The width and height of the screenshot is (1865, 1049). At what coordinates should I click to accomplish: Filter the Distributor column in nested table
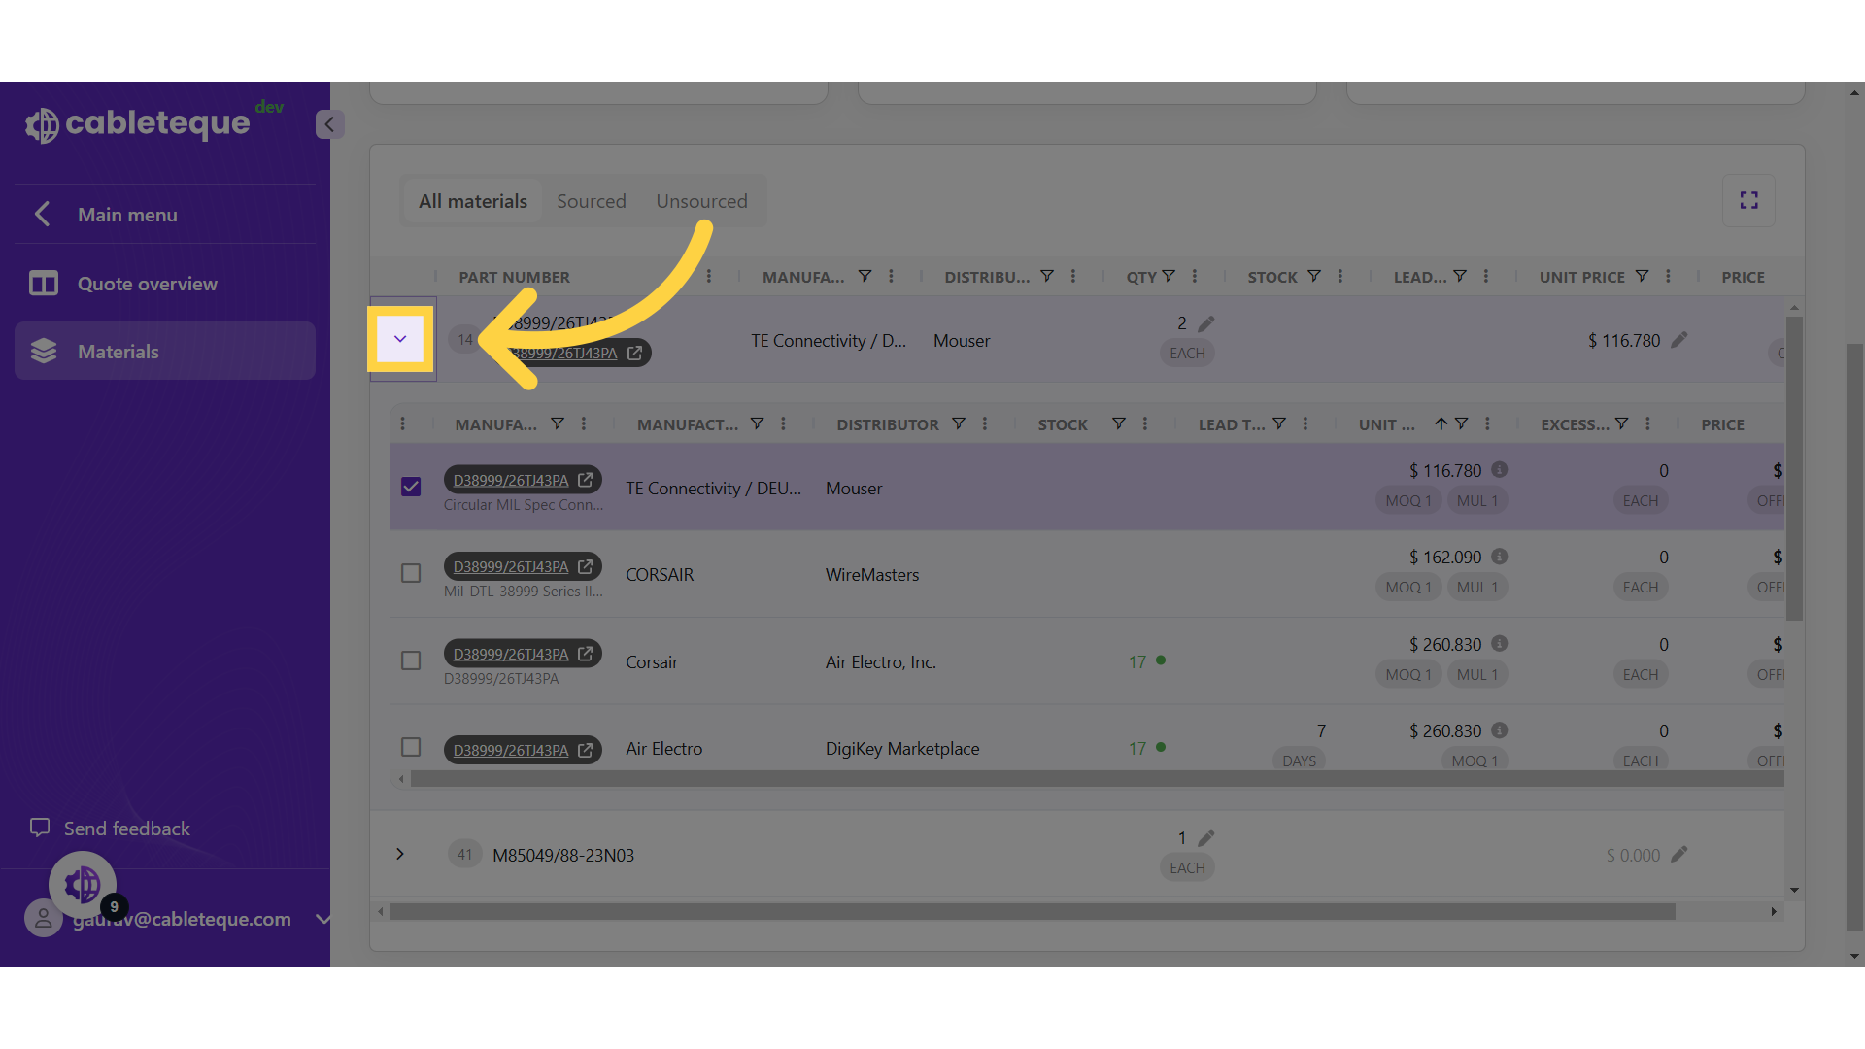point(959,423)
